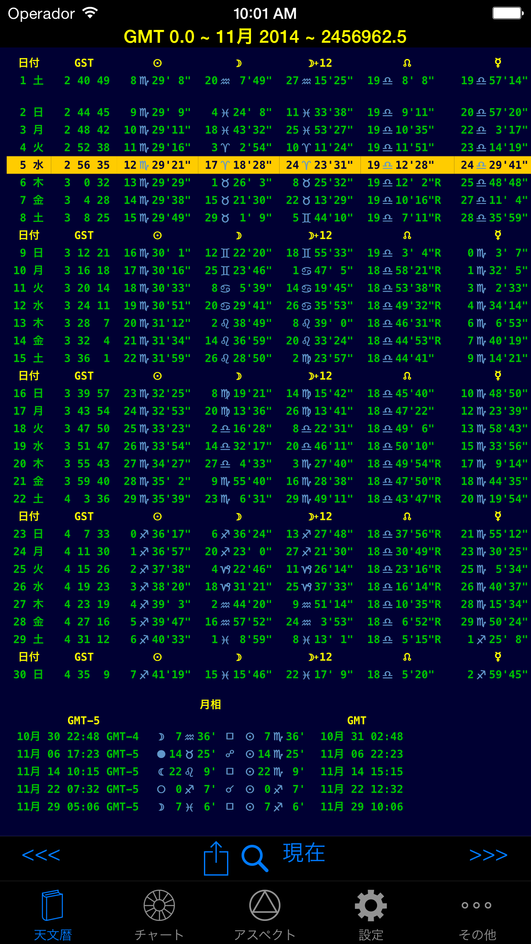Viewport: 531px width, 944px height.
Task: Open the share/export icon
Action: (216, 858)
